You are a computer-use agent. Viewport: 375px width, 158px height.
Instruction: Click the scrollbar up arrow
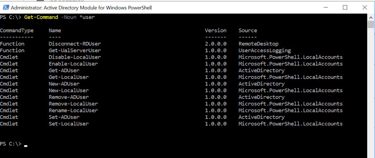[x=371, y=17]
